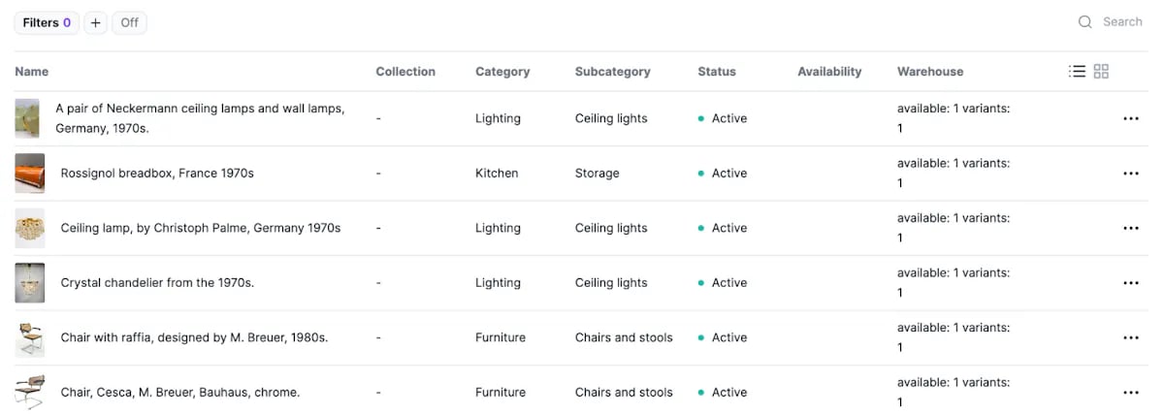Click the search magnifier icon

[x=1085, y=22]
